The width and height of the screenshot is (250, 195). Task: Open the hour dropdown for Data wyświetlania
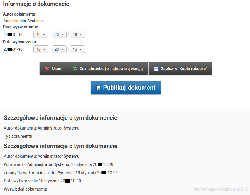click(x=41, y=35)
